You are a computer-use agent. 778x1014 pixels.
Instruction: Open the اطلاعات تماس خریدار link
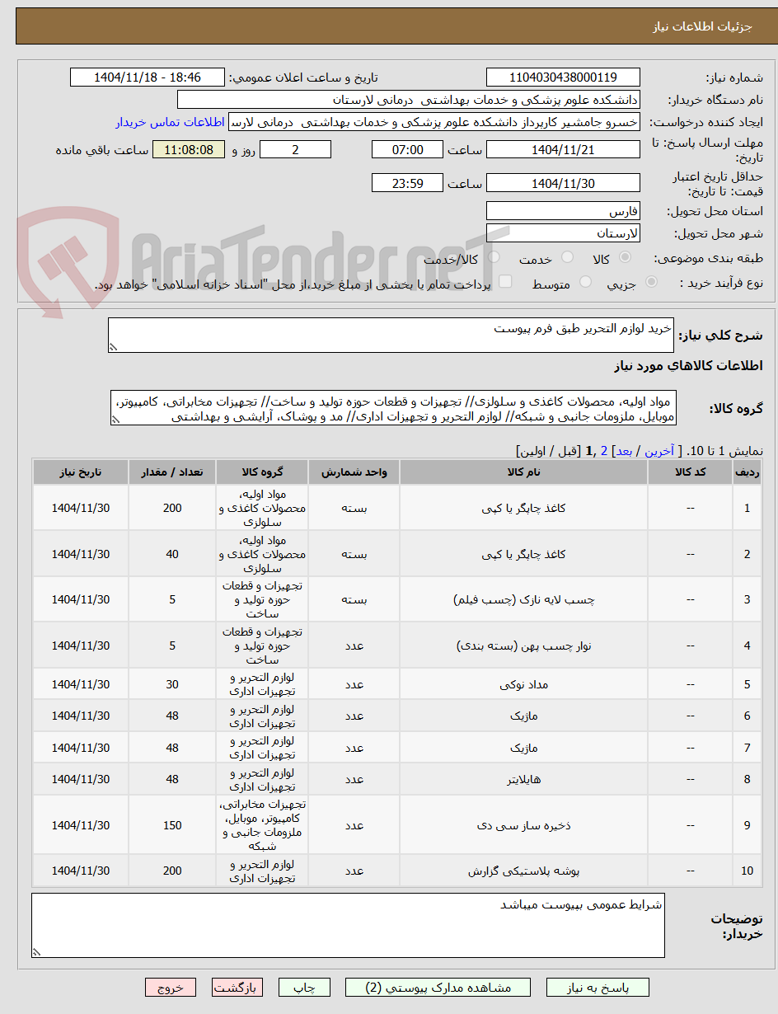pyautogui.click(x=170, y=122)
